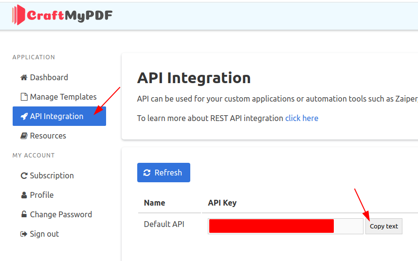Click the 'Name' column header
This screenshot has width=418, height=261.
coord(154,203)
